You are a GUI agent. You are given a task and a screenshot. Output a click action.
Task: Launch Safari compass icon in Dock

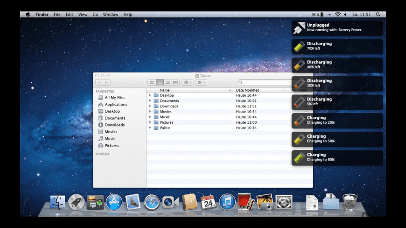(152, 202)
